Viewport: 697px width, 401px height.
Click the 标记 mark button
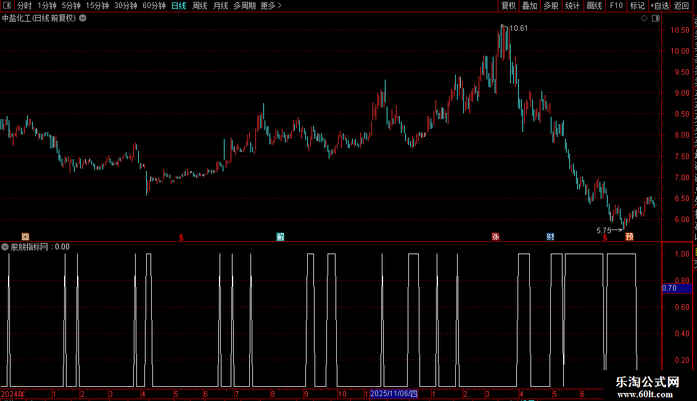[x=637, y=6]
